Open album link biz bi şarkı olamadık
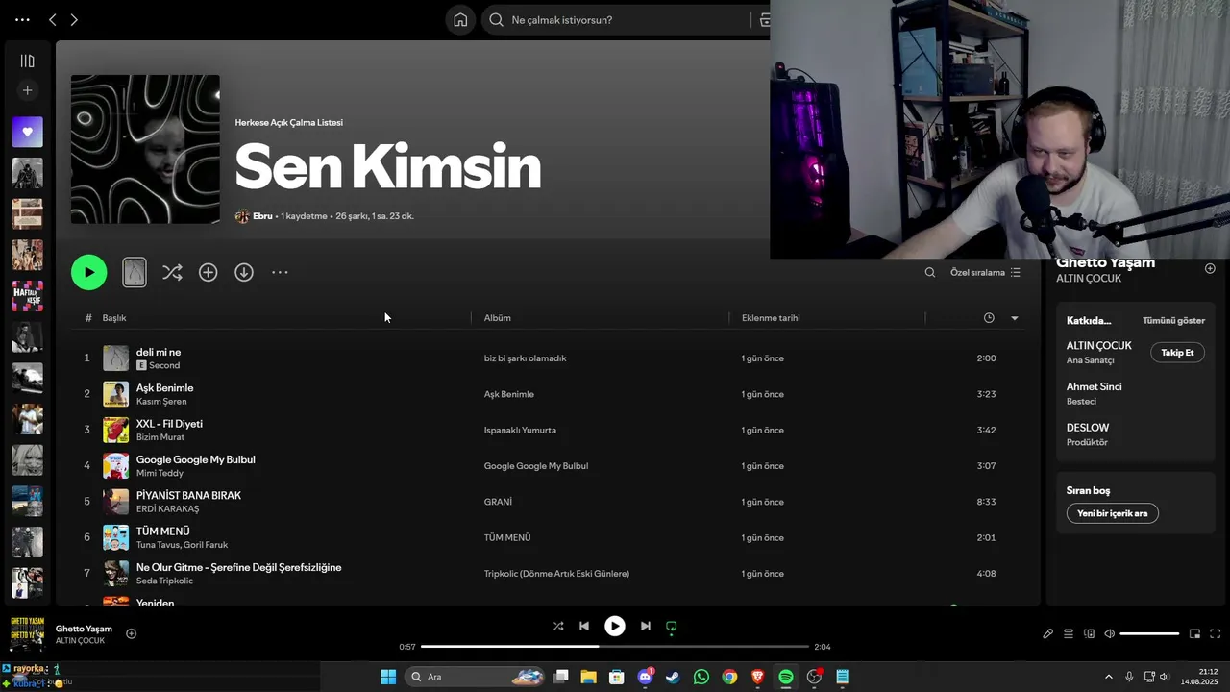1230x692 pixels. pyautogui.click(x=525, y=358)
